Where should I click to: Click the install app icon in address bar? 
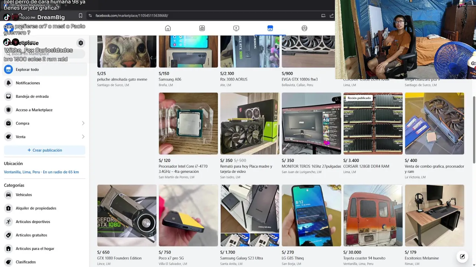323,16
